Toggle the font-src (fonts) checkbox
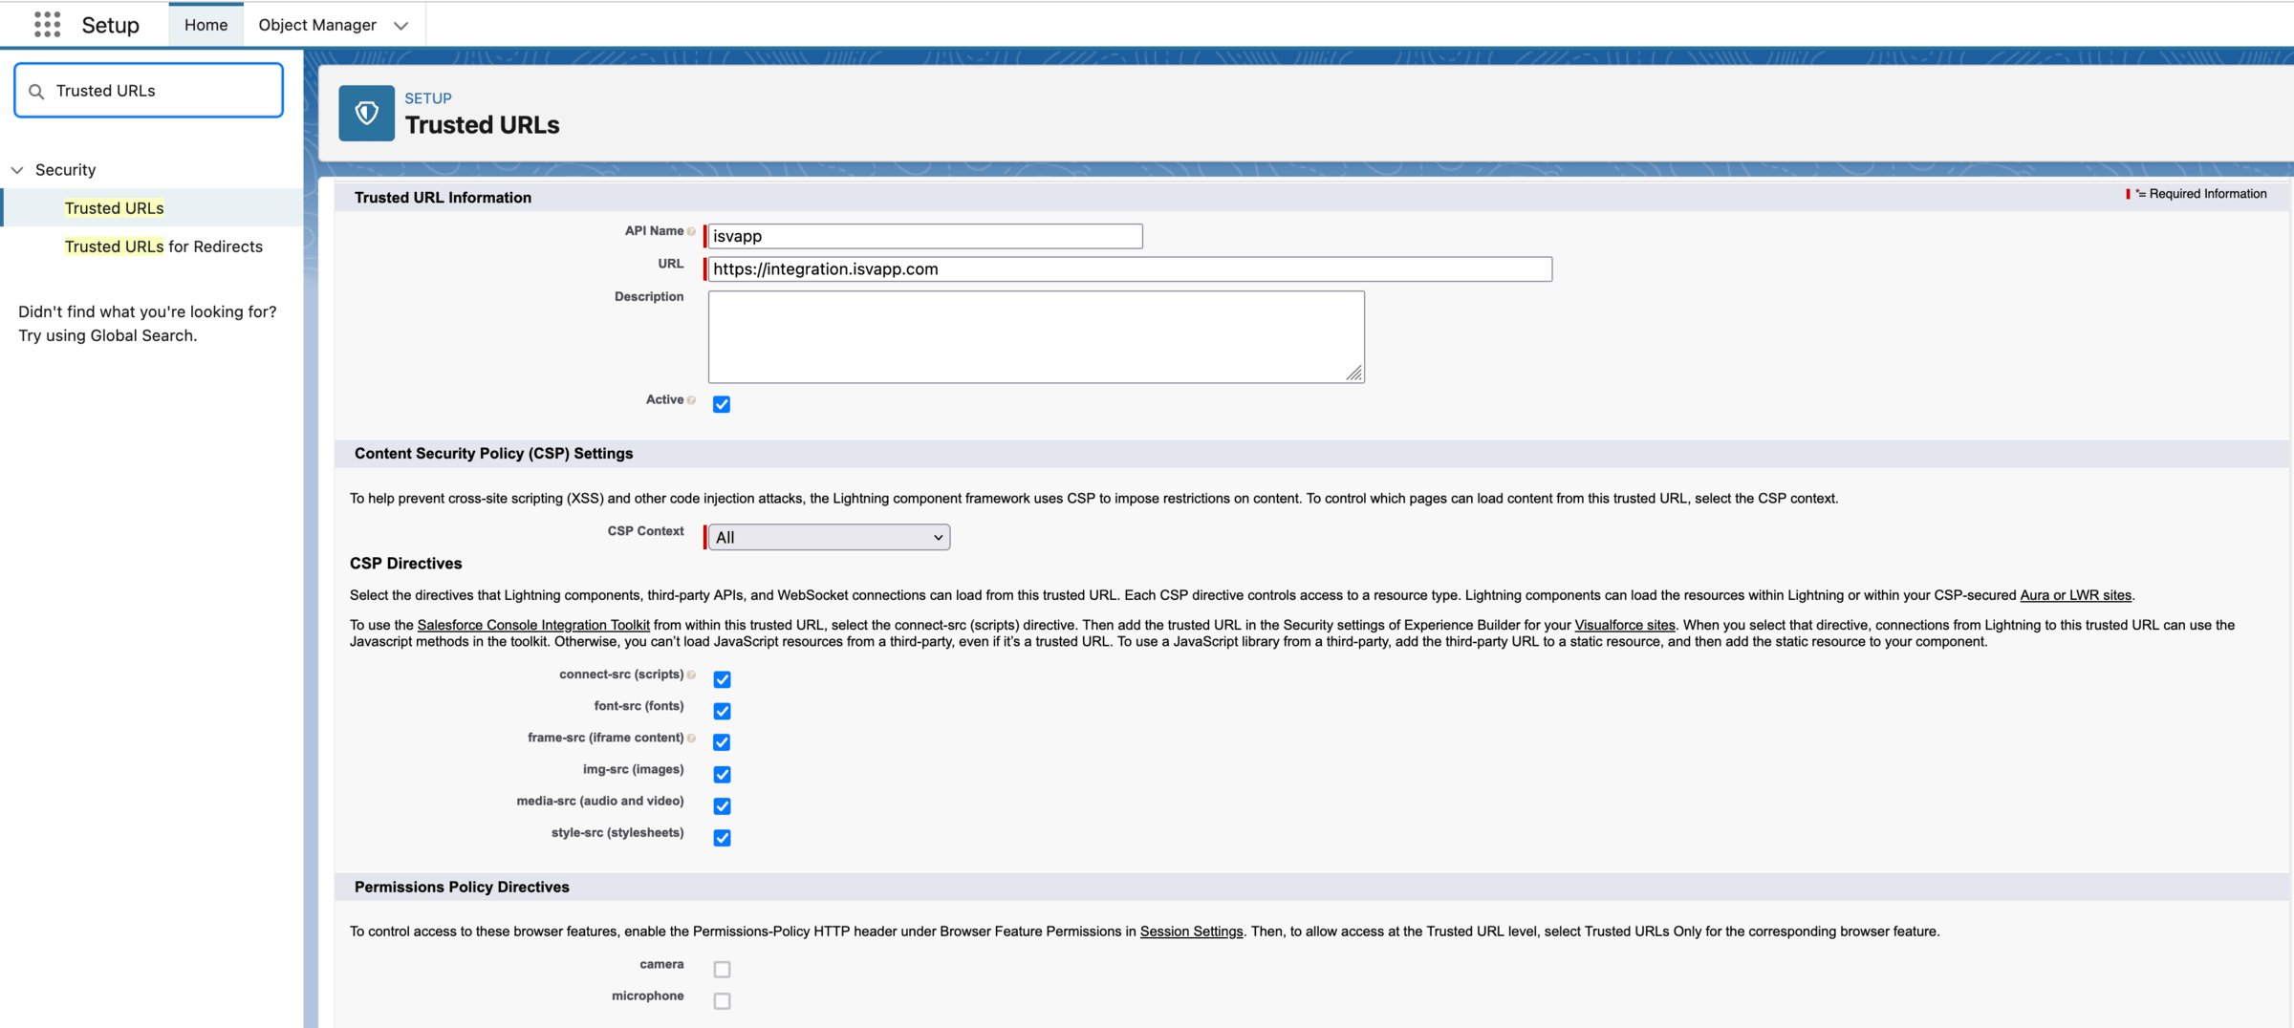The height and width of the screenshot is (1028, 2294). tap(722, 711)
